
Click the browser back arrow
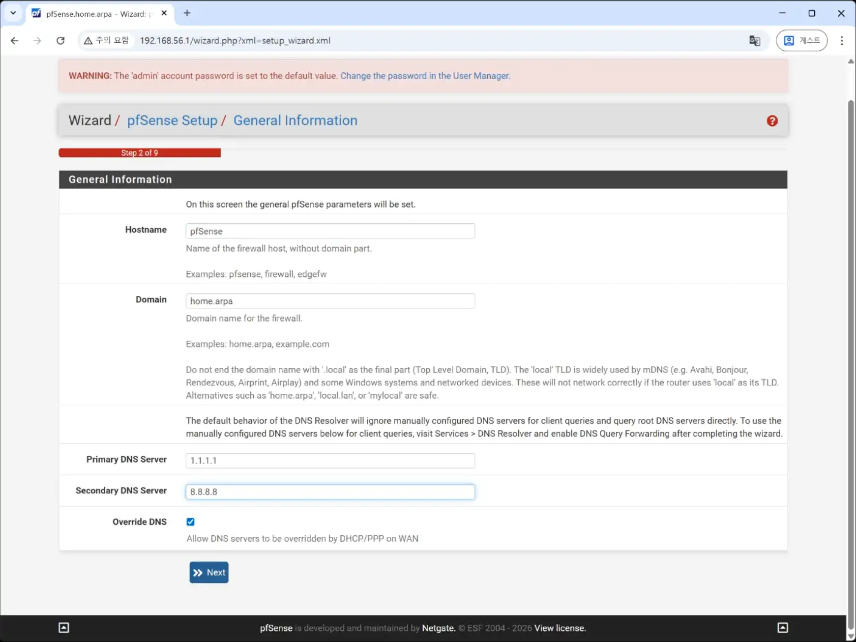[15, 41]
